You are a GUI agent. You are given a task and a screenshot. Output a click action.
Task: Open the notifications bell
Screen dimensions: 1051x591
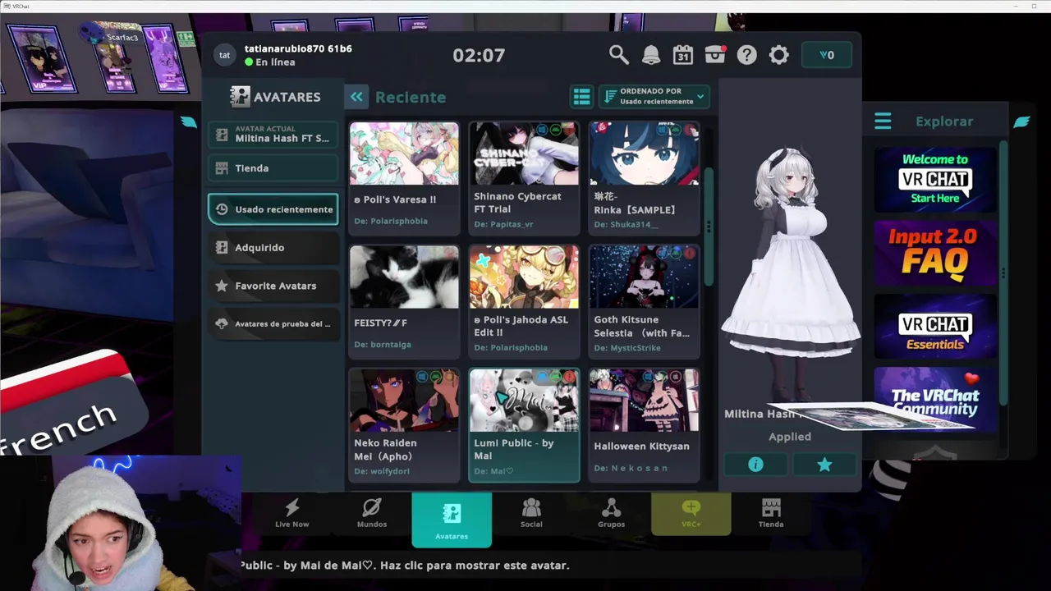point(650,55)
